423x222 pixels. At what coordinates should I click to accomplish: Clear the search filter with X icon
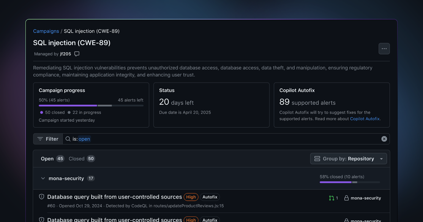click(384, 139)
